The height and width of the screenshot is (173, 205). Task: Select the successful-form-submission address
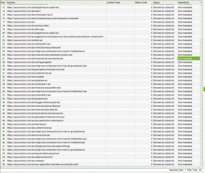35,121
